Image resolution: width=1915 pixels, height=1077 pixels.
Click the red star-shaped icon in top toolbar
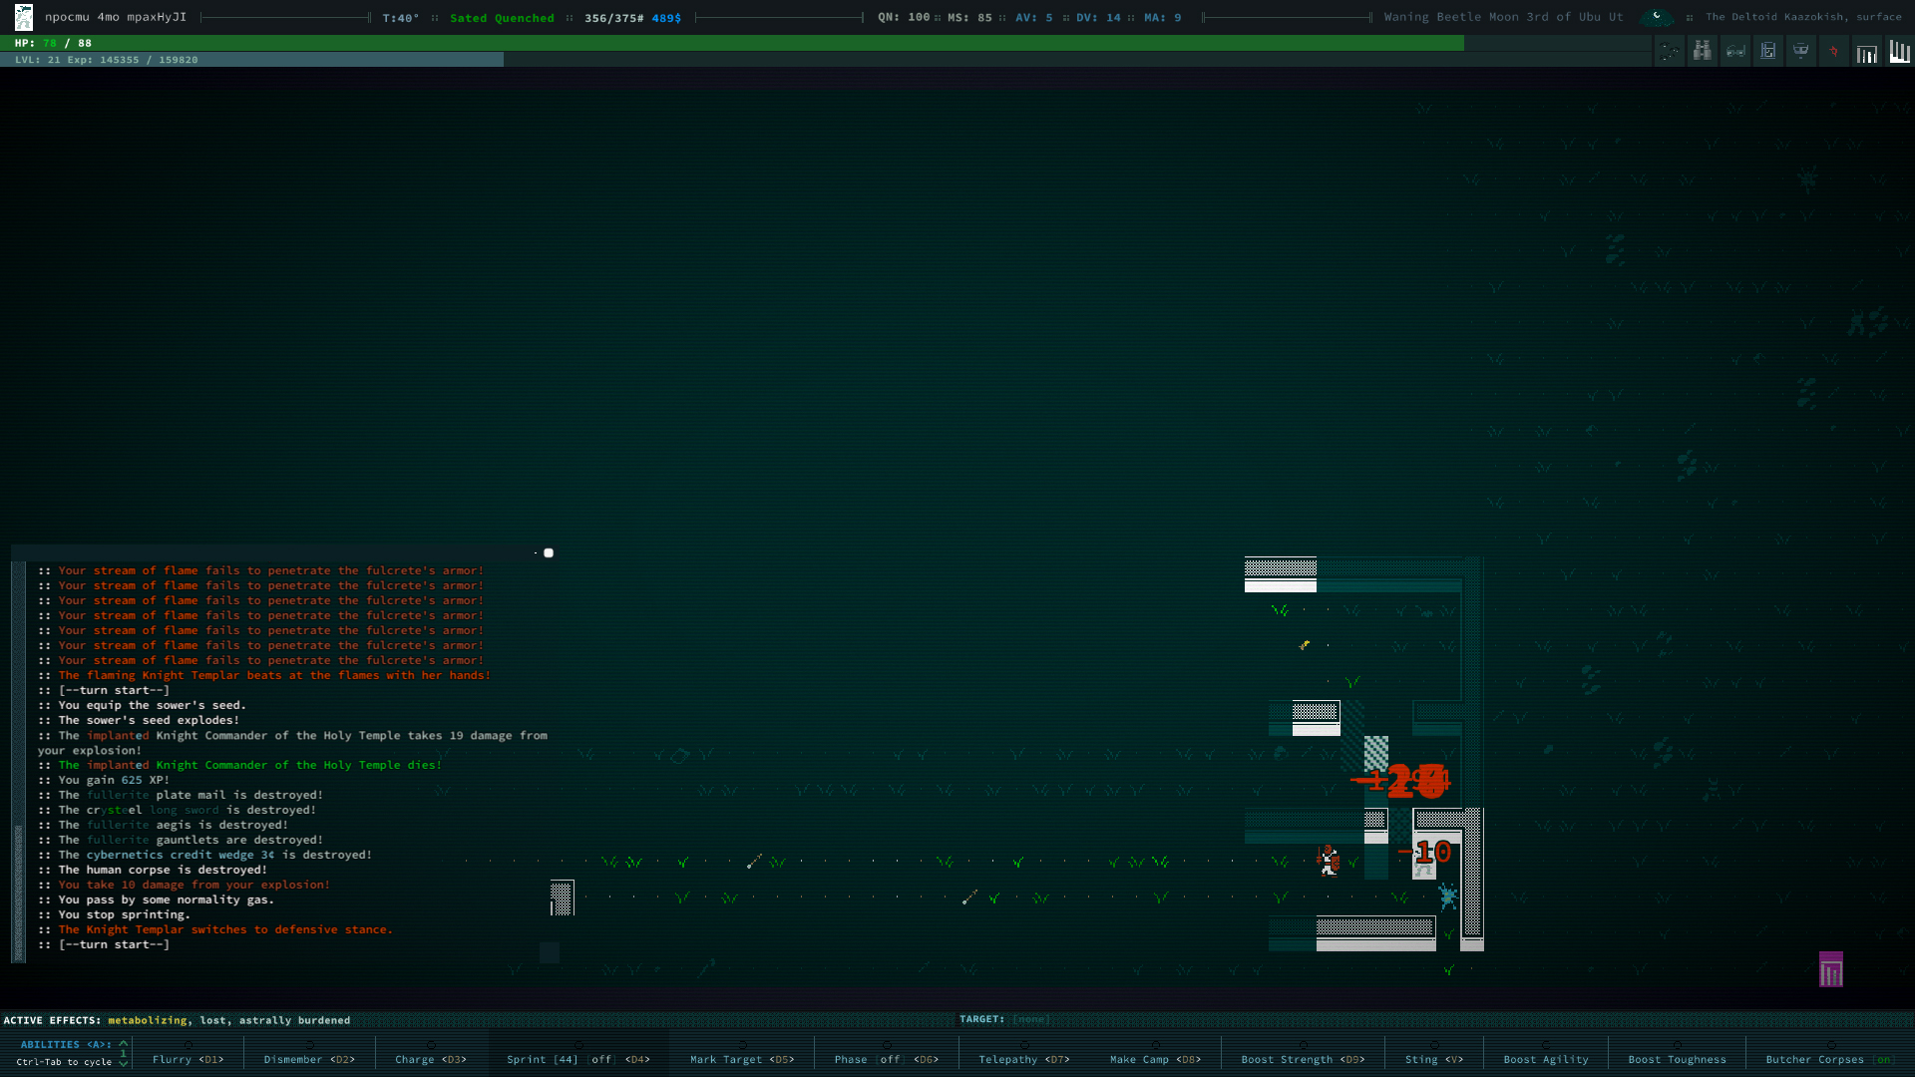[x=1833, y=51]
